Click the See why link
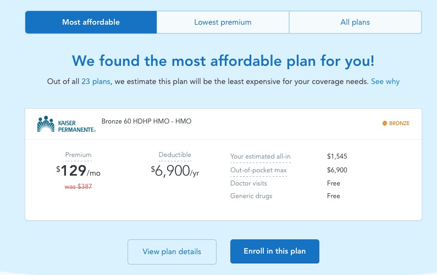The image size is (437, 275). pos(385,82)
